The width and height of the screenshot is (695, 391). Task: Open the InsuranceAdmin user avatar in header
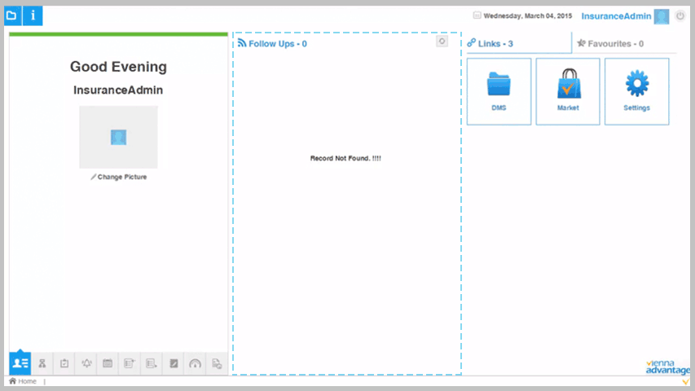[x=662, y=16]
